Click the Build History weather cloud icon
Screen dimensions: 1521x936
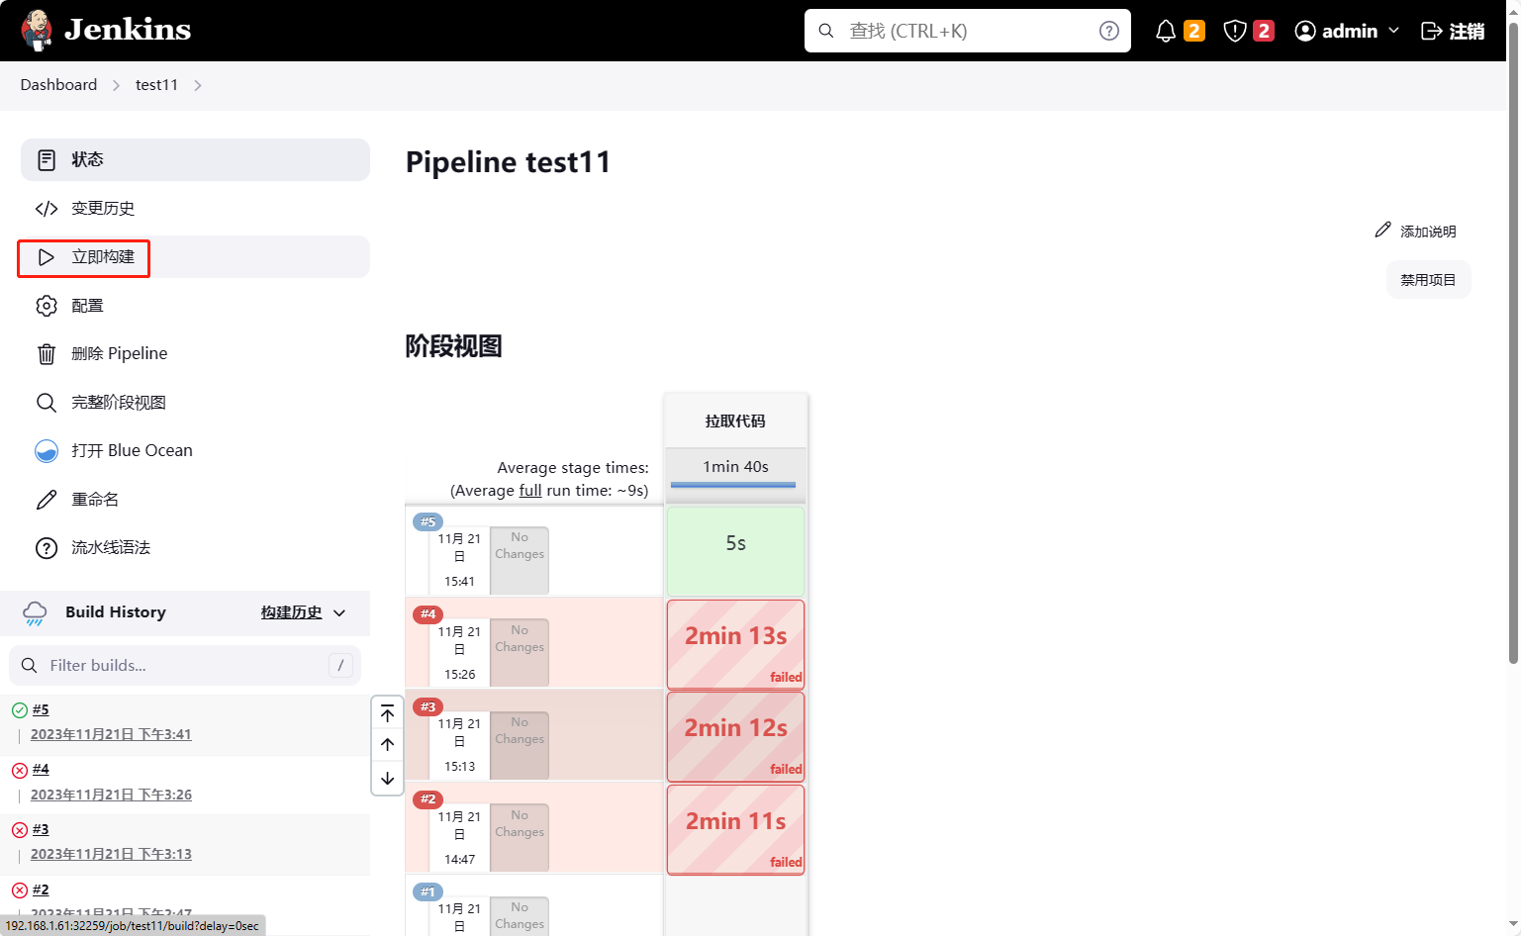(x=35, y=613)
